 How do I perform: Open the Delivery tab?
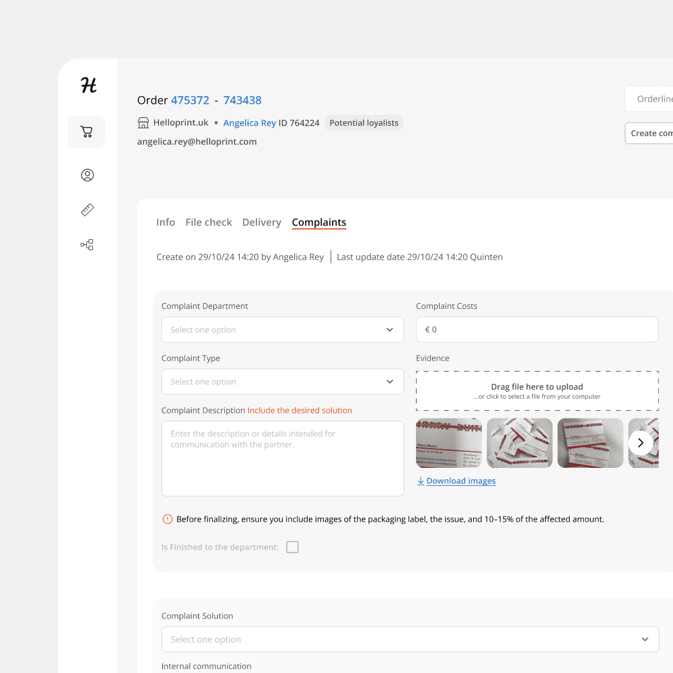262,222
